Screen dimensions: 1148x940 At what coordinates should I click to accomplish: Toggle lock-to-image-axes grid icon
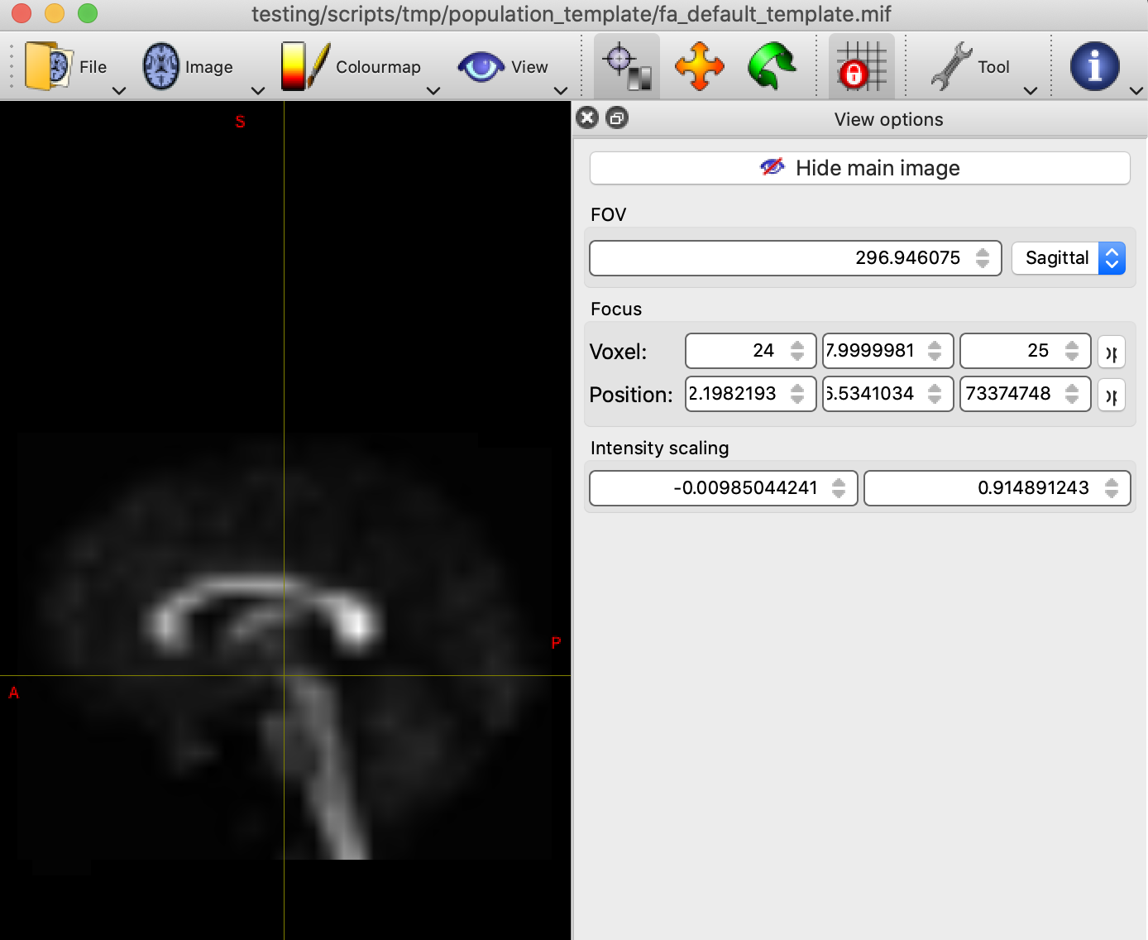coord(862,67)
